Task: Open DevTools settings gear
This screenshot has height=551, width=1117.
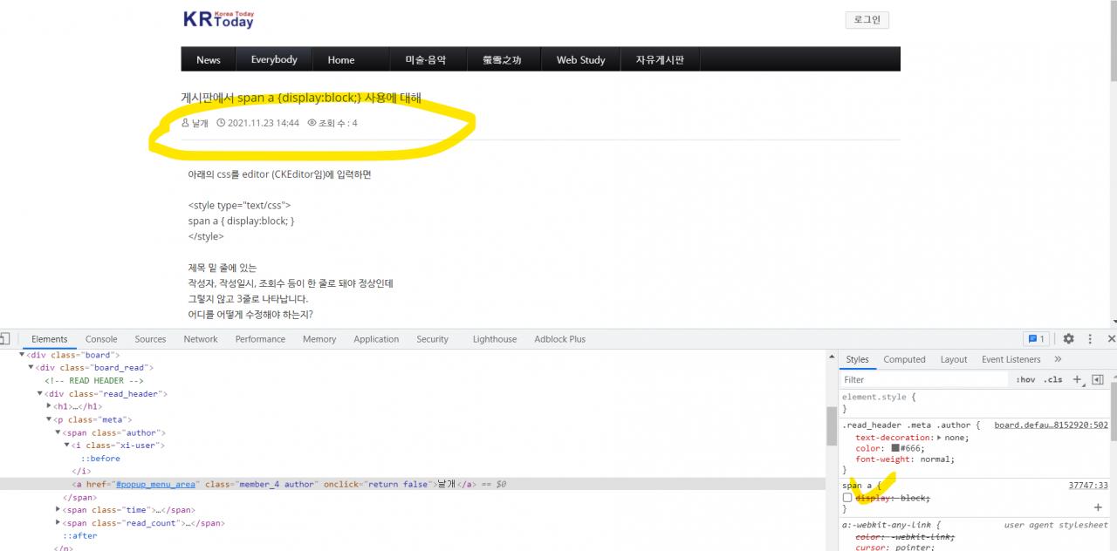Action: (x=1068, y=339)
